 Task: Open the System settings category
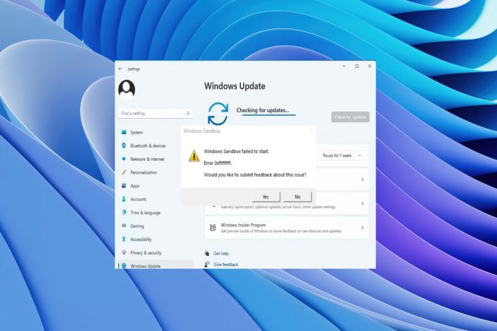(136, 132)
